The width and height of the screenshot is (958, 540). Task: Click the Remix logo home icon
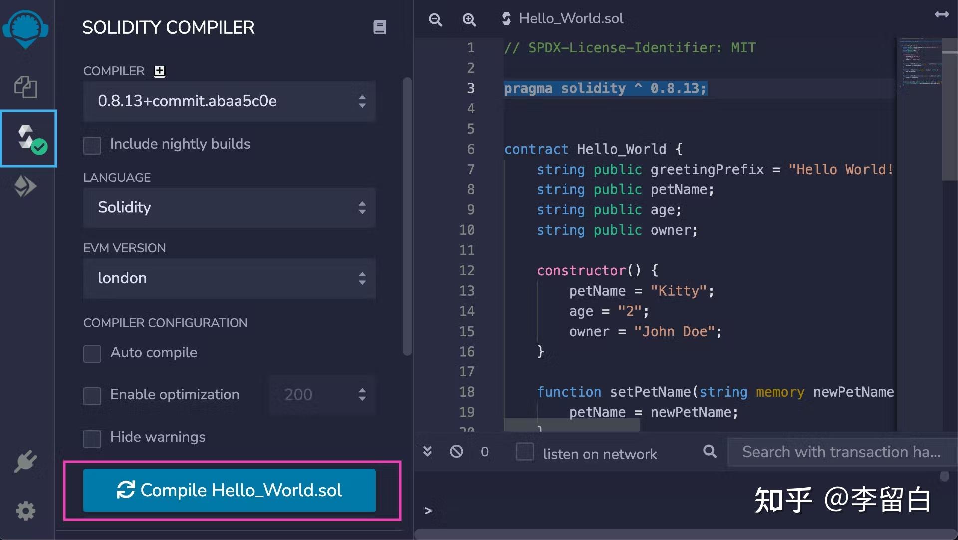pyautogui.click(x=25, y=28)
